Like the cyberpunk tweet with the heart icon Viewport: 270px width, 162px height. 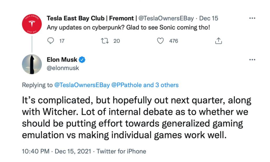(160, 41)
